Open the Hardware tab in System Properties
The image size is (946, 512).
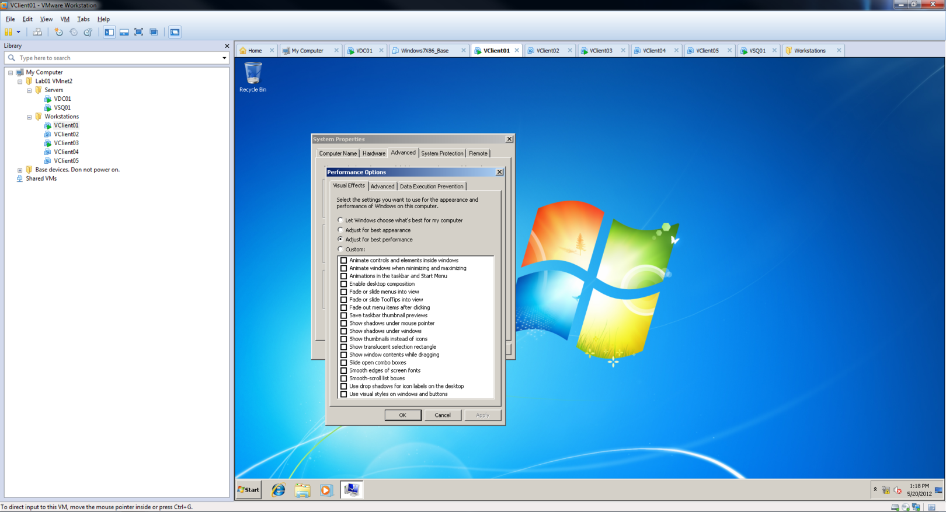[x=374, y=153]
